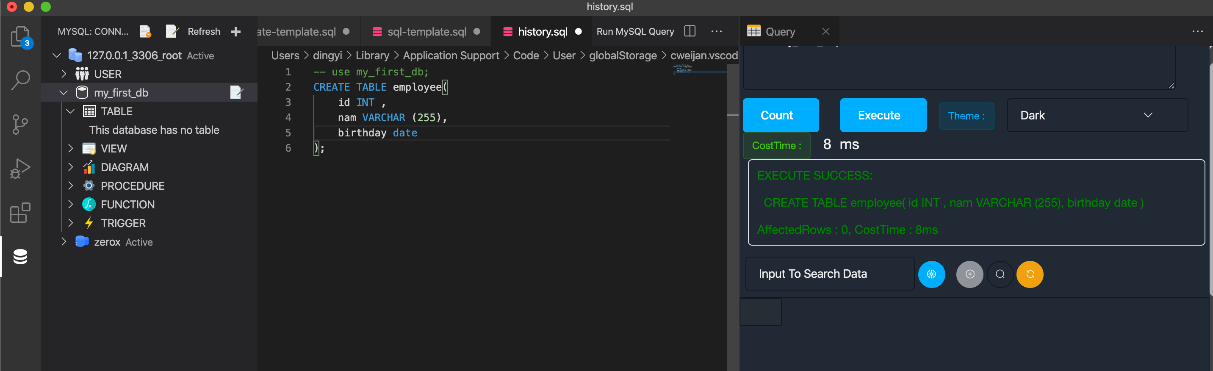
Task: Open the Extensions view icon
Action: 20,213
